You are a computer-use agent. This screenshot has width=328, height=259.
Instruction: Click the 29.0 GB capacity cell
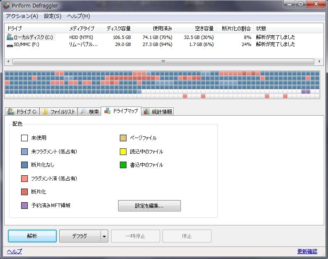click(x=123, y=44)
